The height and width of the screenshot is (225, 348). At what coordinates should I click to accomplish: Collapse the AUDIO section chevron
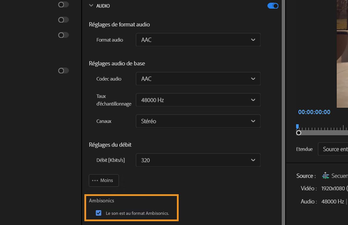point(91,6)
